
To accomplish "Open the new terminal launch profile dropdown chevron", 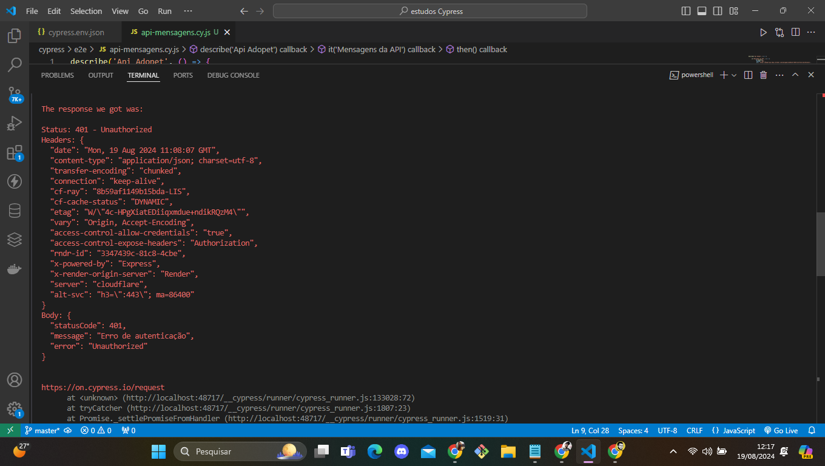I will coord(734,75).
